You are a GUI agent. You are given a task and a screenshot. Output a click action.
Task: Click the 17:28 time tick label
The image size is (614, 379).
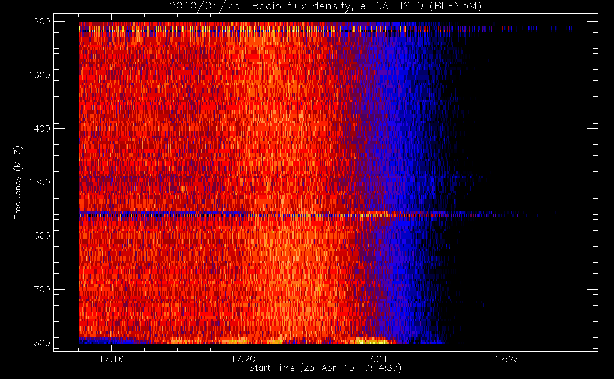pos(507,359)
